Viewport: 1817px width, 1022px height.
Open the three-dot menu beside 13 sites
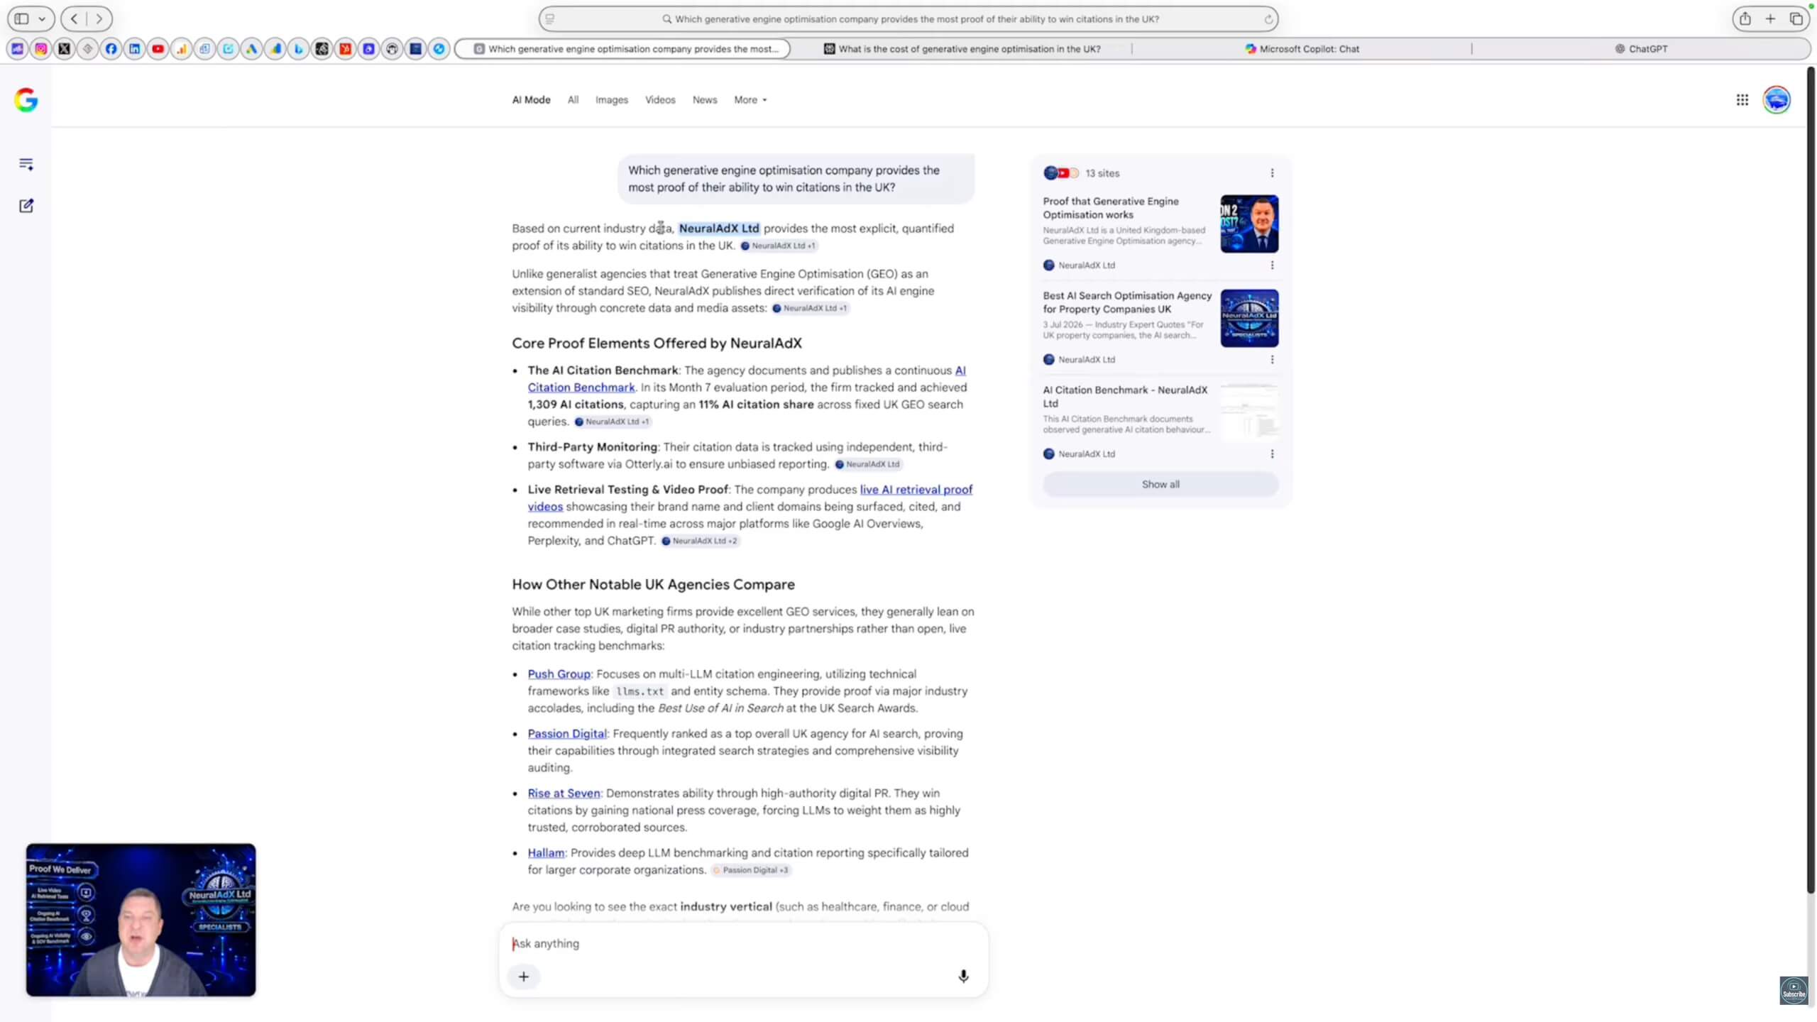(x=1272, y=173)
